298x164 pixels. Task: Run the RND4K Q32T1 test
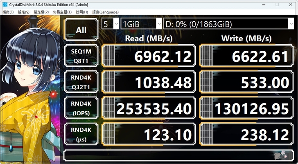point(81,82)
